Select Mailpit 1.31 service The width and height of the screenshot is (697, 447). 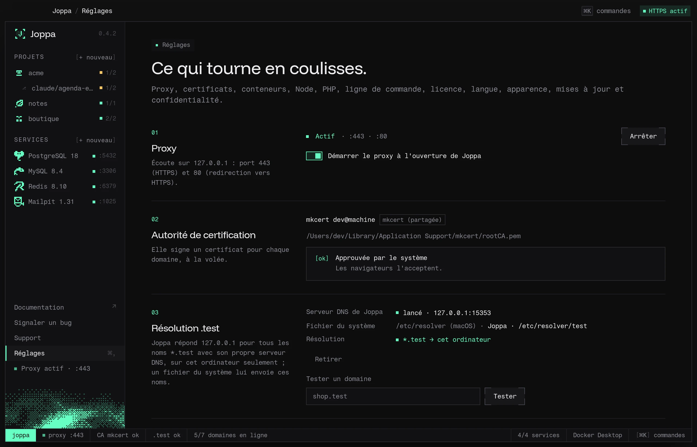pos(65,201)
